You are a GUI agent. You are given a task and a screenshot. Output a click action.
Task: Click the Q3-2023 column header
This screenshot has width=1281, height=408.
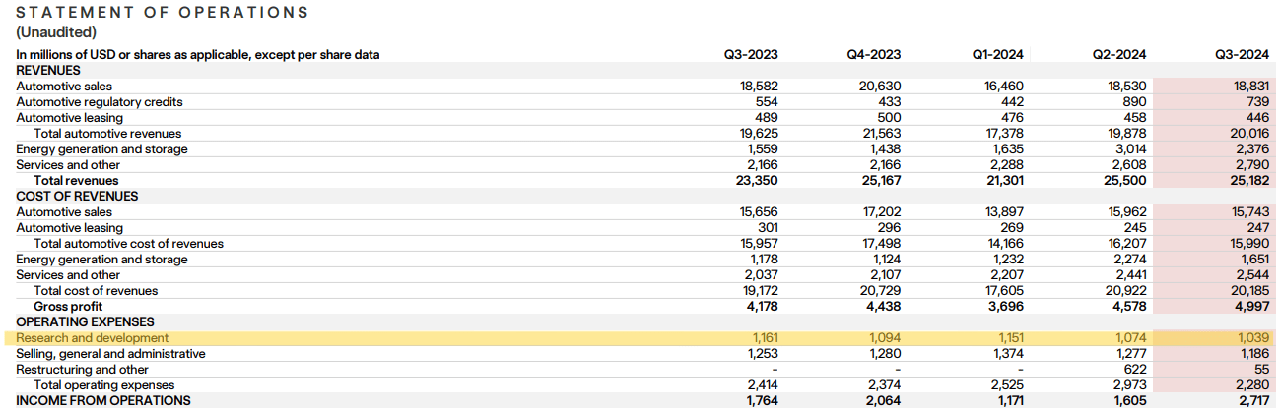point(751,55)
